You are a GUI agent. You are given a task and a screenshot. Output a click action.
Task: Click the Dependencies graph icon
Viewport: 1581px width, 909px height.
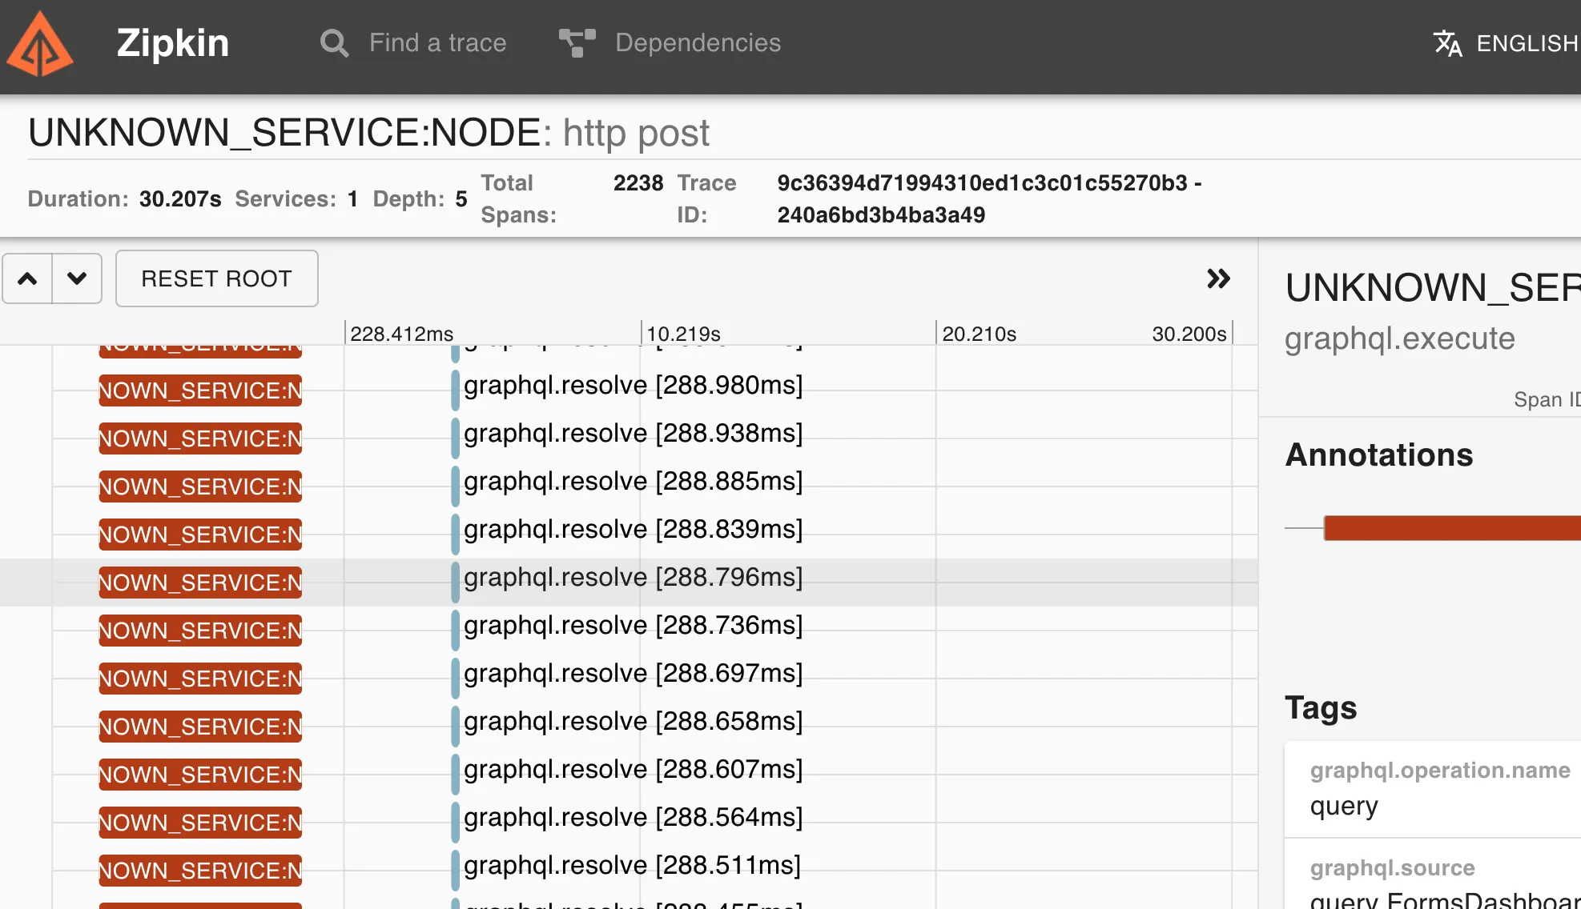point(577,43)
